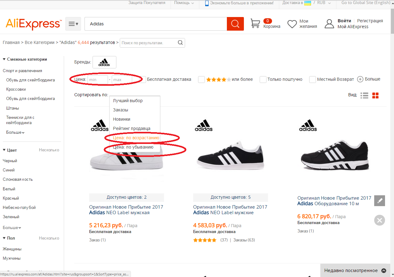Tick the Местный Возврат checkbox

pos(313,80)
